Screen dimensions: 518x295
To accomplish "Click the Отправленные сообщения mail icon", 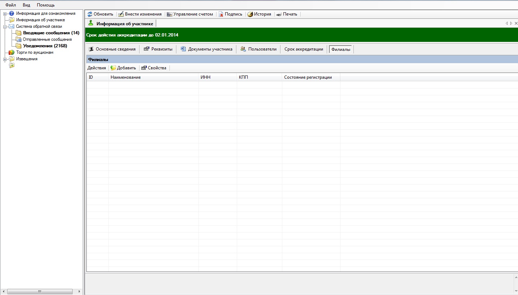I will coord(18,39).
